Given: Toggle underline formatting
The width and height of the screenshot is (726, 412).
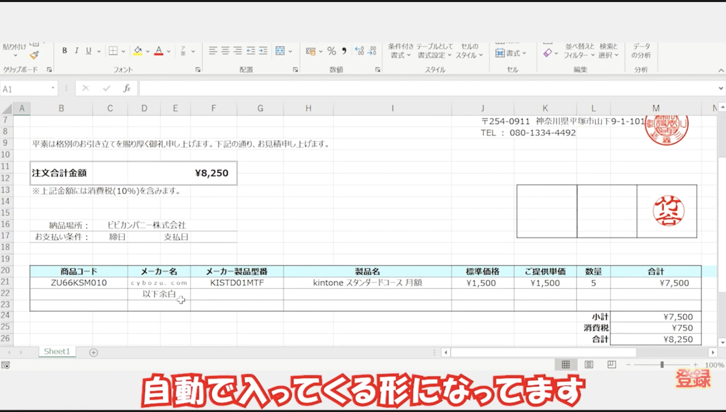Looking at the screenshot, I should 87,51.
